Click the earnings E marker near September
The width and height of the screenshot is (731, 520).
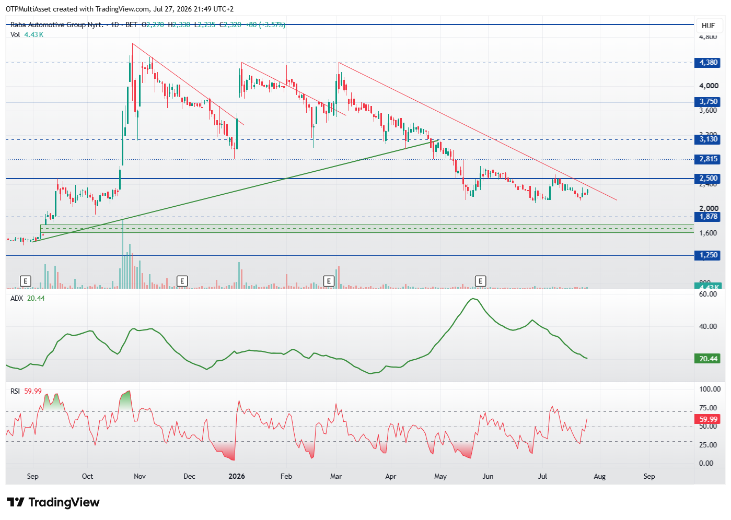[x=25, y=281]
